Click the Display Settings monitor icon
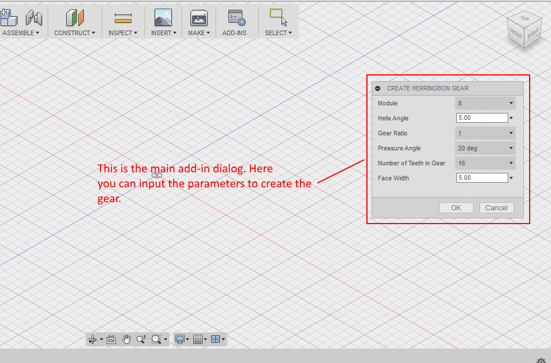 point(180,339)
